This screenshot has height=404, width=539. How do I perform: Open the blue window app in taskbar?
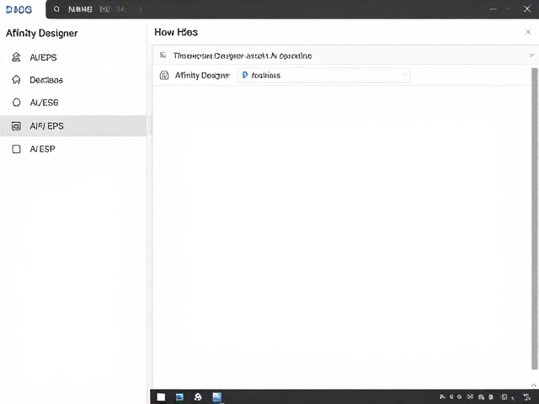pyautogui.click(x=179, y=397)
